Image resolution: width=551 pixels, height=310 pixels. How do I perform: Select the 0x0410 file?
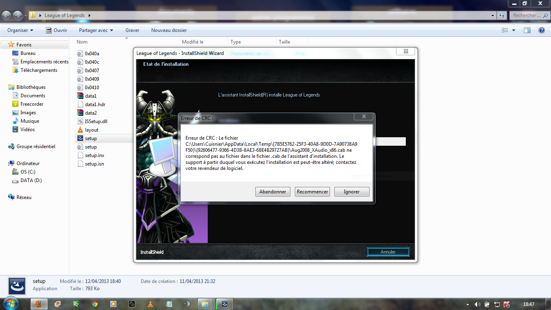[92, 88]
